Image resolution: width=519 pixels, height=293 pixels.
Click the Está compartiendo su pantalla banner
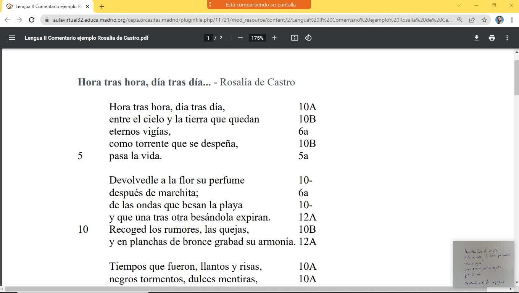[259, 5]
